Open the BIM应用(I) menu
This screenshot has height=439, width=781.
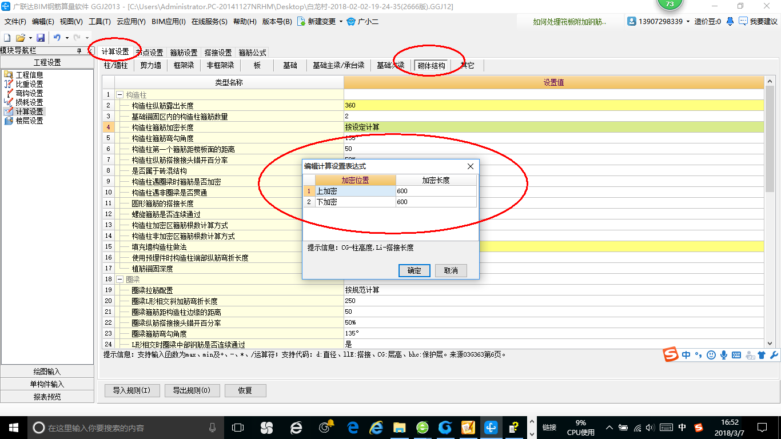(169, 21)
